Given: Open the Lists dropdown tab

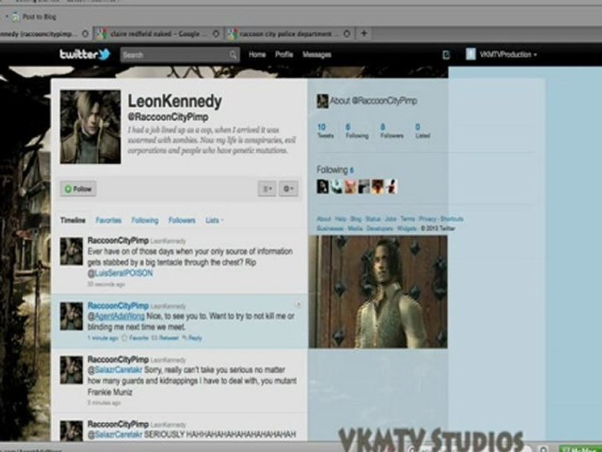Looking at the screenshot, I should [214, 220].
